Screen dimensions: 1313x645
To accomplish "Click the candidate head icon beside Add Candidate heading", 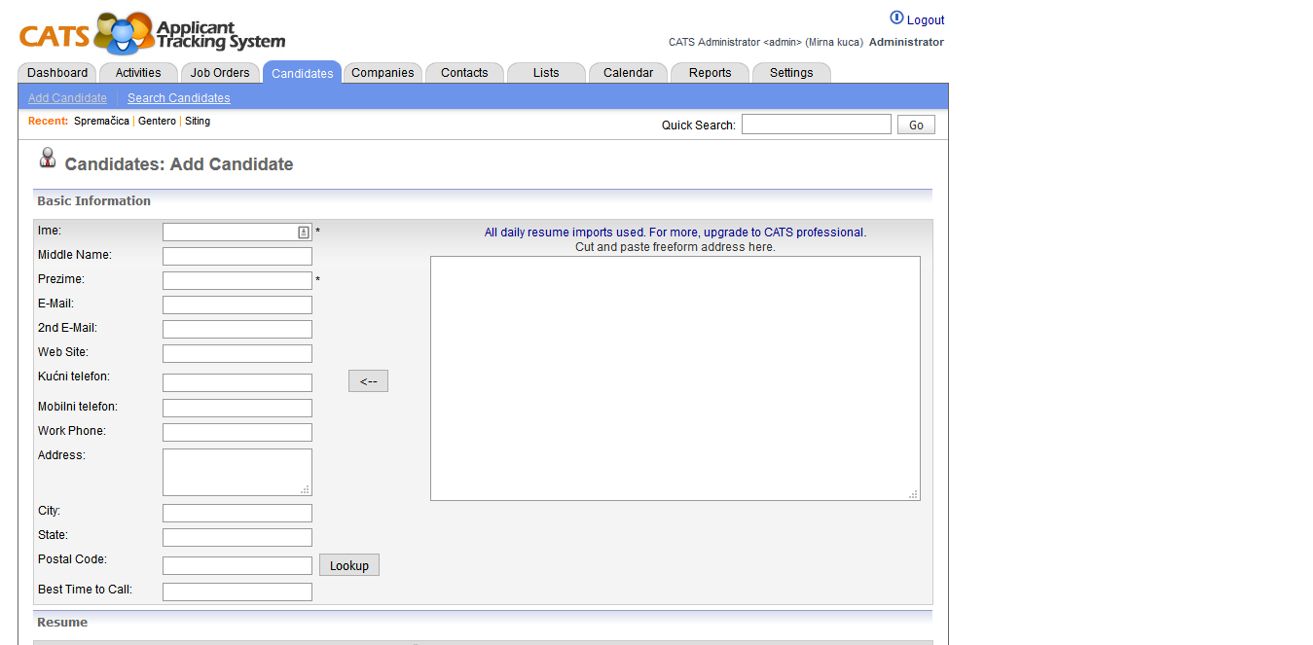I will coord(47,158).
